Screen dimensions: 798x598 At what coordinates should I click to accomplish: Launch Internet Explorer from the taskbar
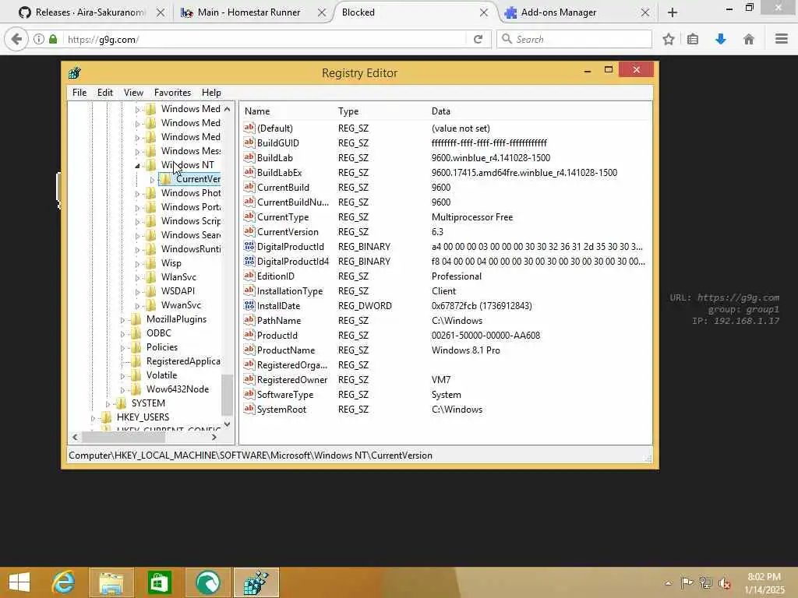pos(64,582)
